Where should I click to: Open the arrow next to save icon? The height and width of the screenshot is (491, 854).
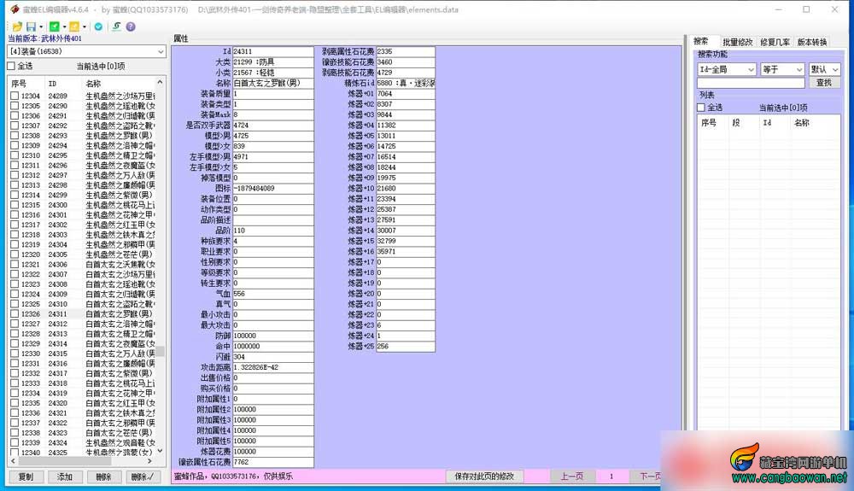point(41,26)
